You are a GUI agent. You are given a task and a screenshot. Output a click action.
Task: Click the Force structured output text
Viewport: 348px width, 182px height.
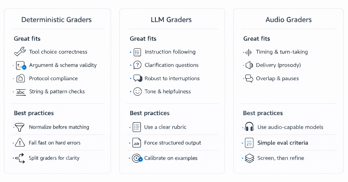pyautogui.click(x=172, y=143)
